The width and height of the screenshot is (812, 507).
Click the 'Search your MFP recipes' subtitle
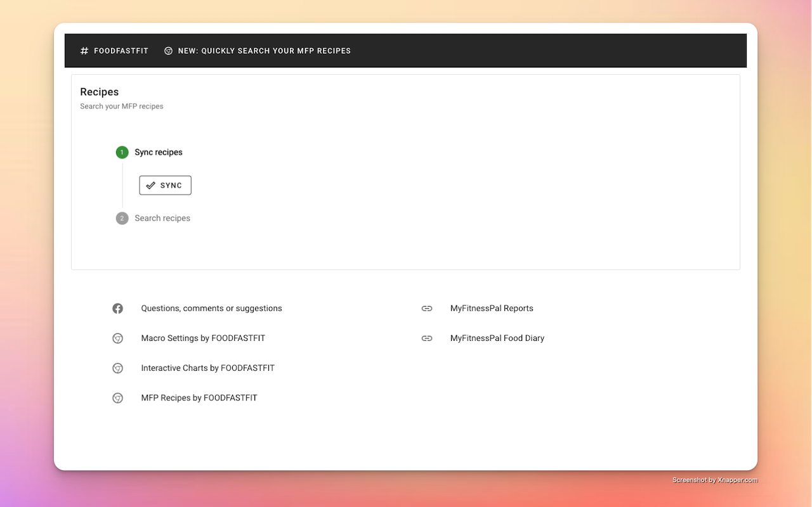(122, 106)
